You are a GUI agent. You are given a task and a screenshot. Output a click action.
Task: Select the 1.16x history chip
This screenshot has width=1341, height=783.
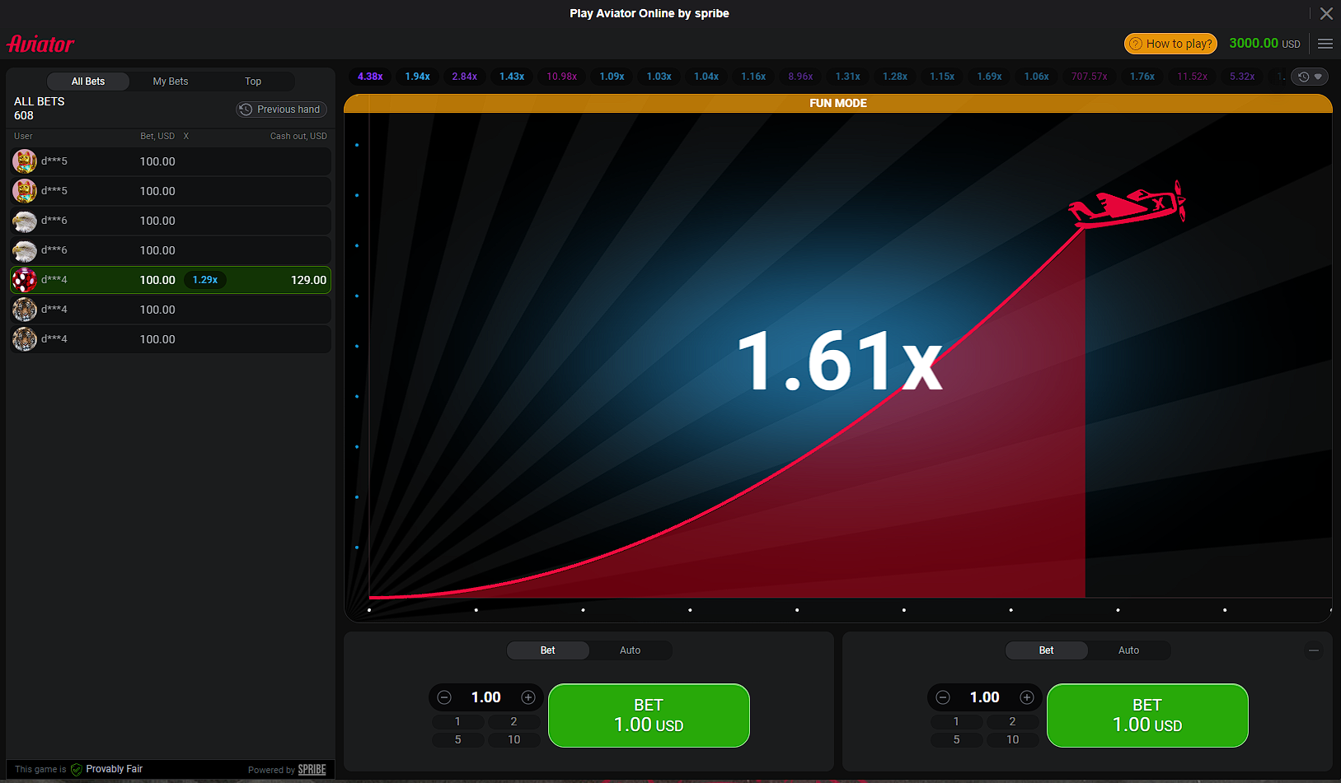point(753,77)
